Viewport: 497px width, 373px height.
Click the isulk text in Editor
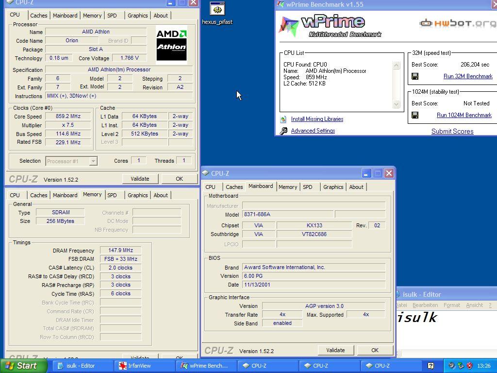(x=417, y=318)
